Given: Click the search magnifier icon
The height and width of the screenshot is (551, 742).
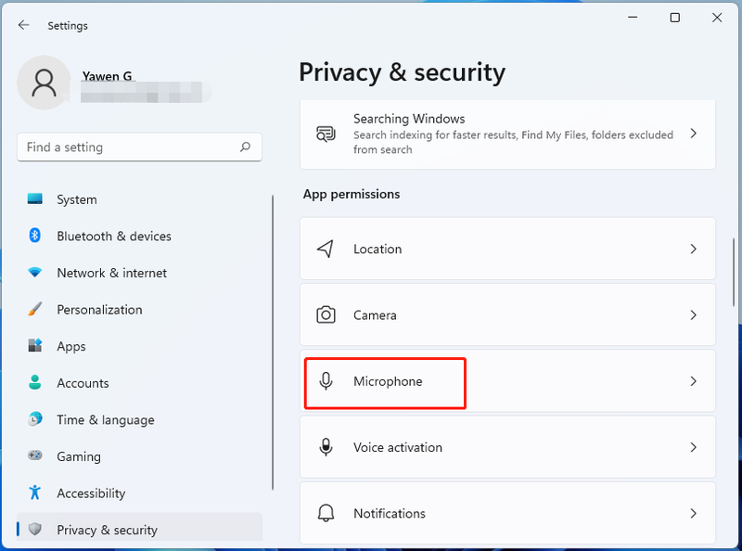Looking at the screenshot, I should [x=245, y=147].
